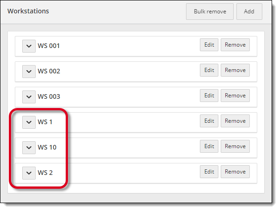Remove the WS 002 workstation
The height and width of the screenshot is (210, 279).
pyautogui.click(x=235, y=70)
